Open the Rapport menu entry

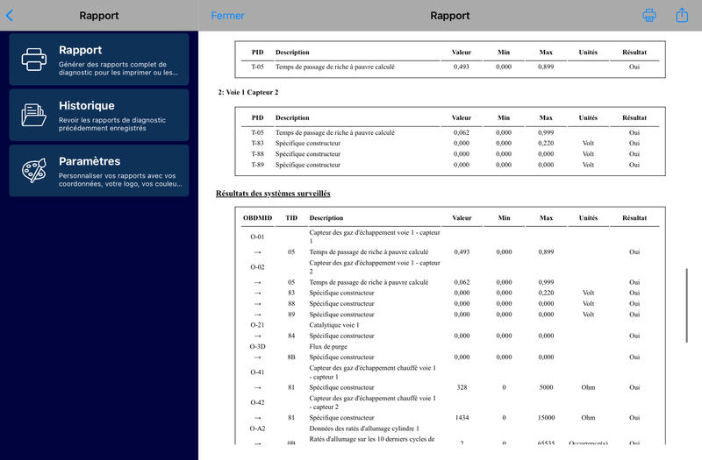pos(99,60)
